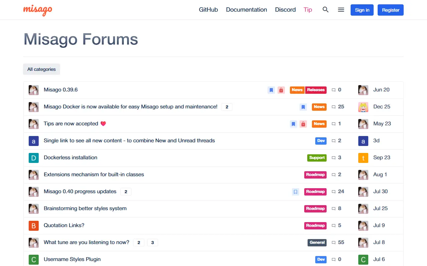427x266 pixels.
Task: Click the bookmark icon on Misago 0.39.6 row
Action: tap(271, 90)
